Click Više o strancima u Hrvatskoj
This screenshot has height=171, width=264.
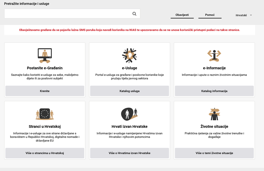click(45, 153)
